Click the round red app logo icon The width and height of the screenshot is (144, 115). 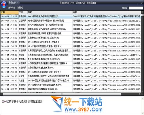point(4,5)
